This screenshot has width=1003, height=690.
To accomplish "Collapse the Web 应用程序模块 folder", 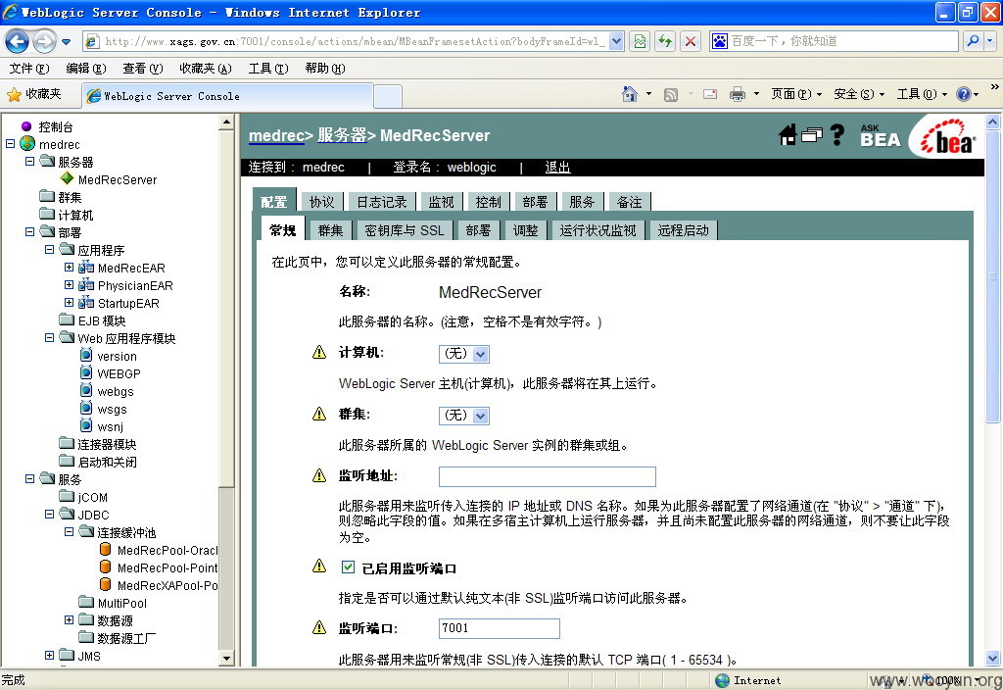I will tap(50, 337).
